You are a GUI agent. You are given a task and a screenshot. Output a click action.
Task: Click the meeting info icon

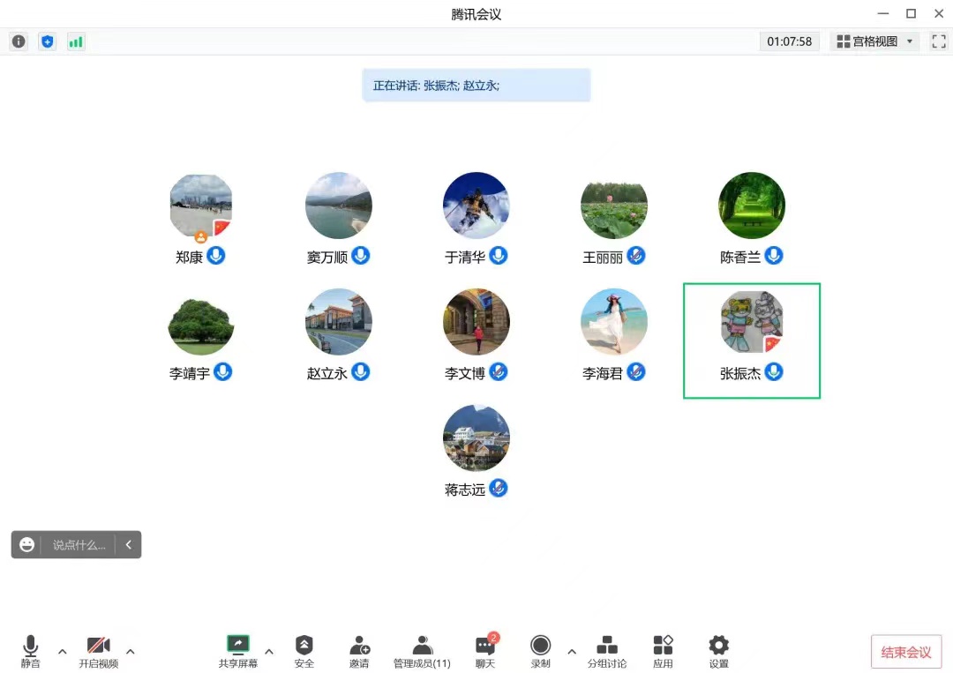click(19, 41)
